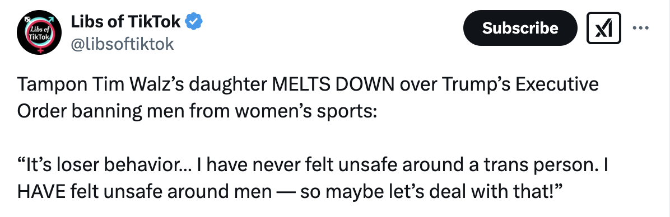
Task: Open the three-dots more options menu
Action: pos(640,28)
